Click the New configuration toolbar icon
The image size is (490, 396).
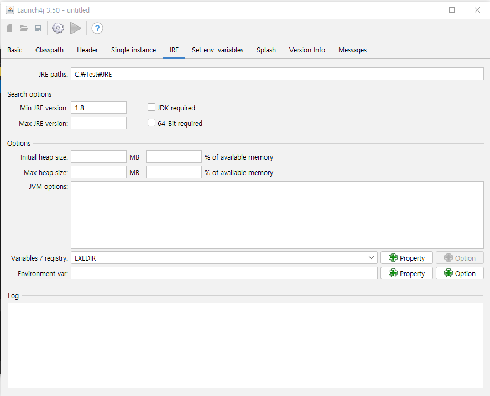click(x=9, y=28)
